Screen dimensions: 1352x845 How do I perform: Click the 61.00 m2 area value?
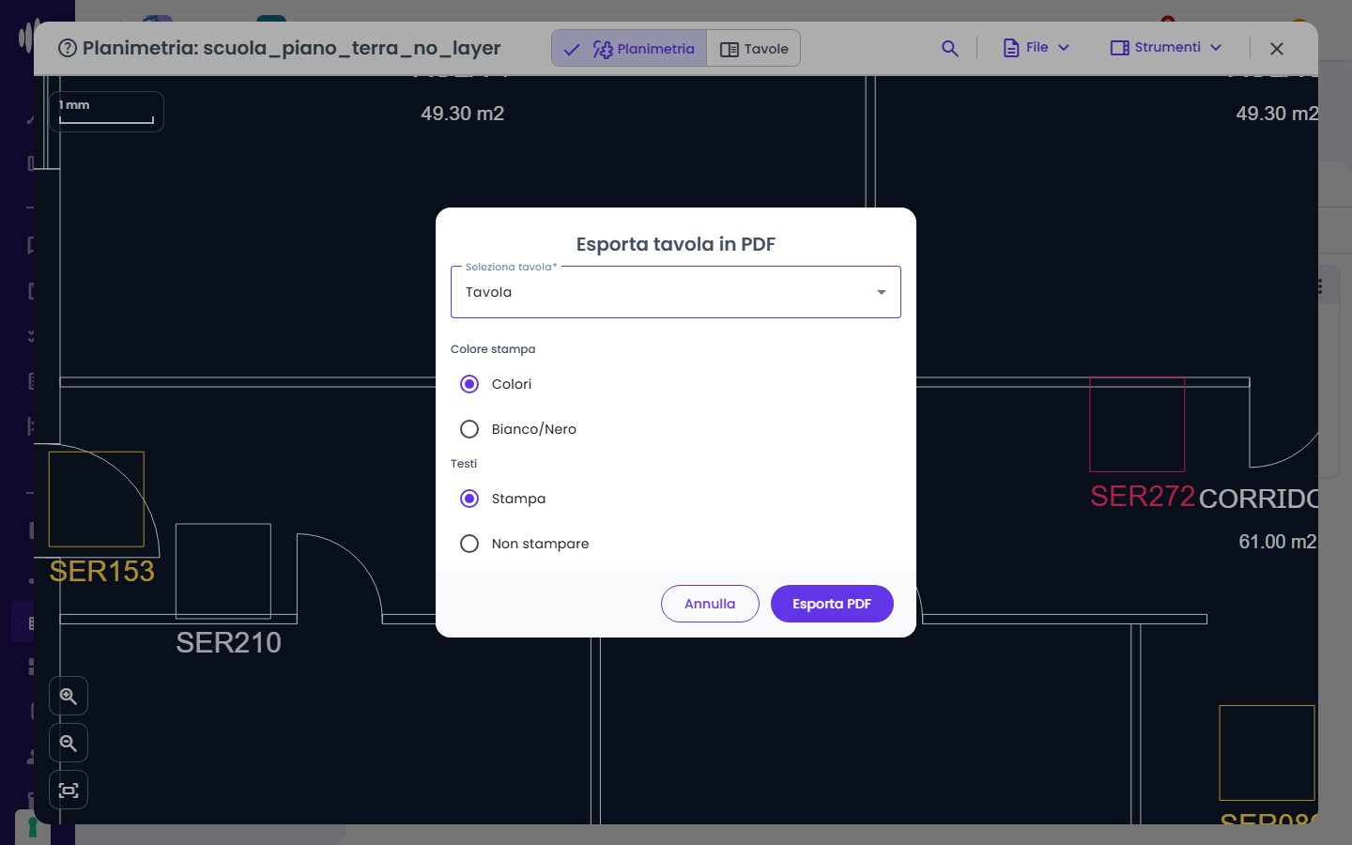coord(1277,542)
